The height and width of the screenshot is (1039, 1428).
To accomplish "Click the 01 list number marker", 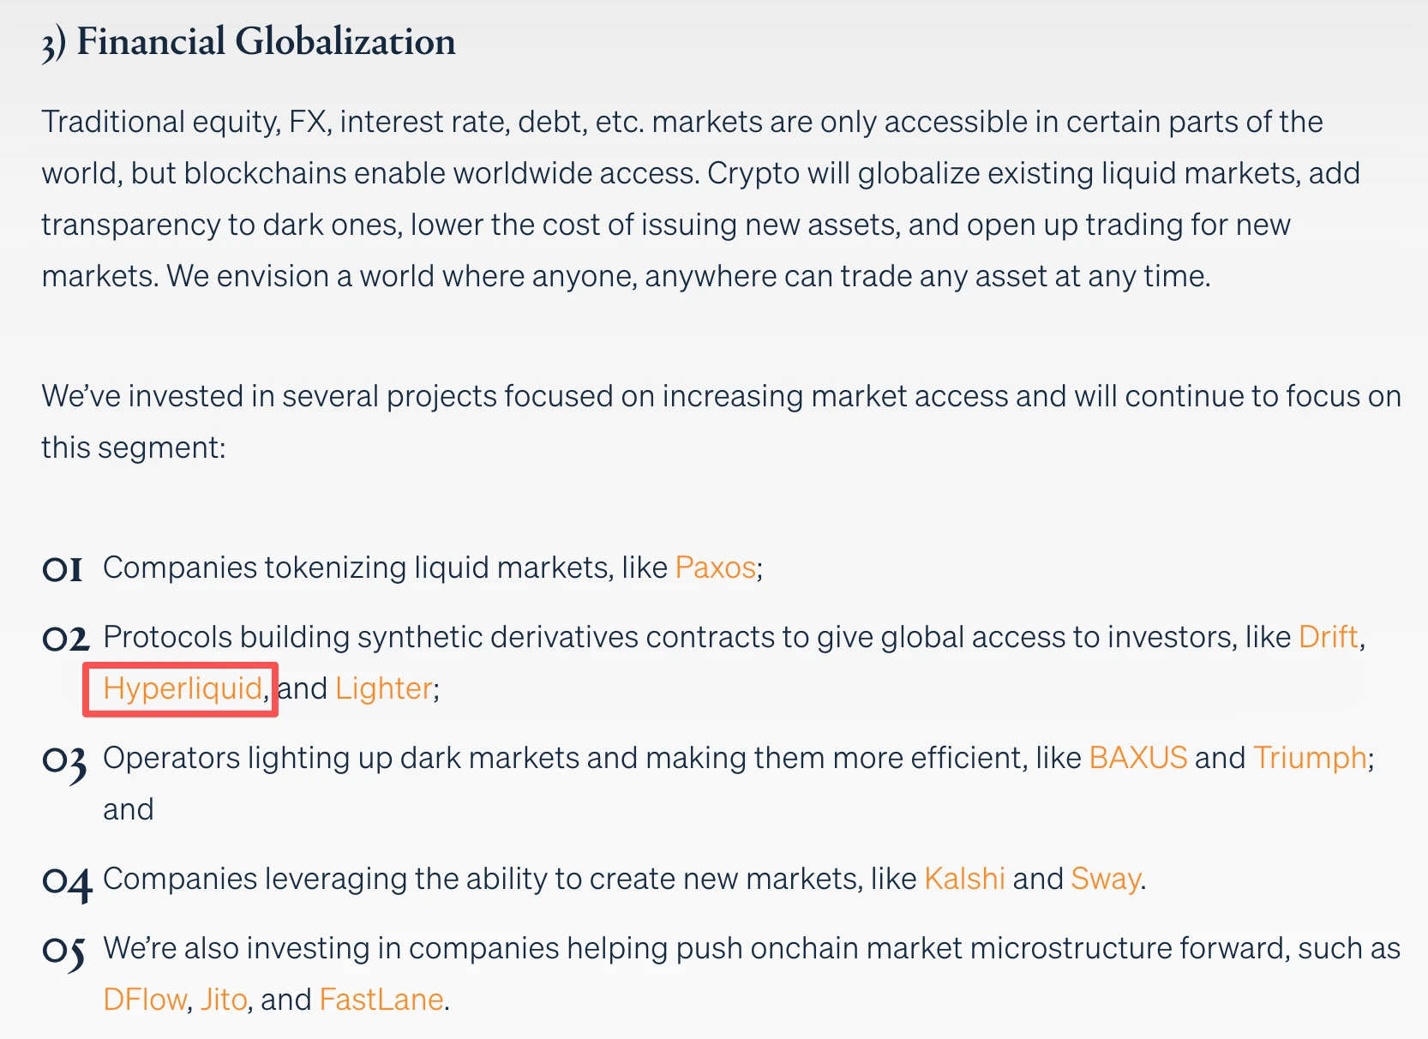I will [x=63, y=569].
